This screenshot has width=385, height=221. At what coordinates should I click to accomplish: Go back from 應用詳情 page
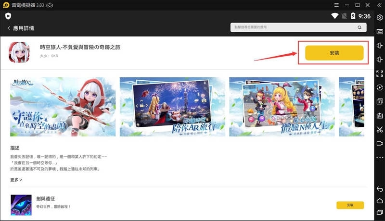coord(9,28)
